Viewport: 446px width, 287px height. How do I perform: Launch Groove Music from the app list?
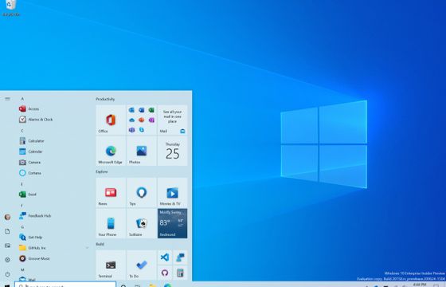[54, 258]
